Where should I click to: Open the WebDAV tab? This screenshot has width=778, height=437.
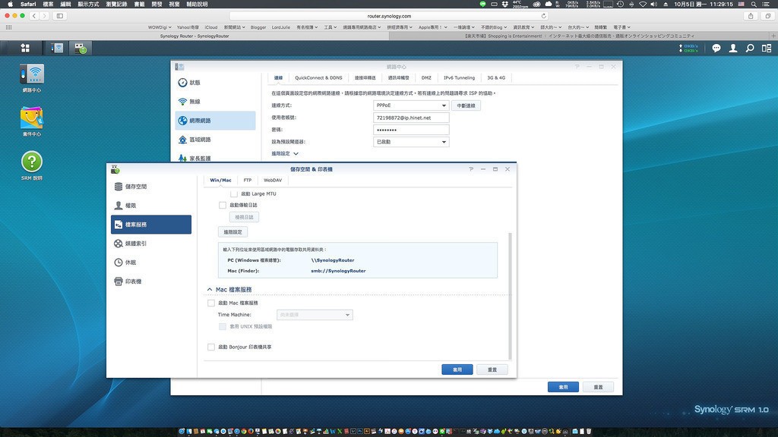click(273, 181)
